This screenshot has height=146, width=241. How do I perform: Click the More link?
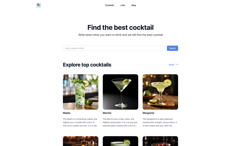tap(171, 65)
